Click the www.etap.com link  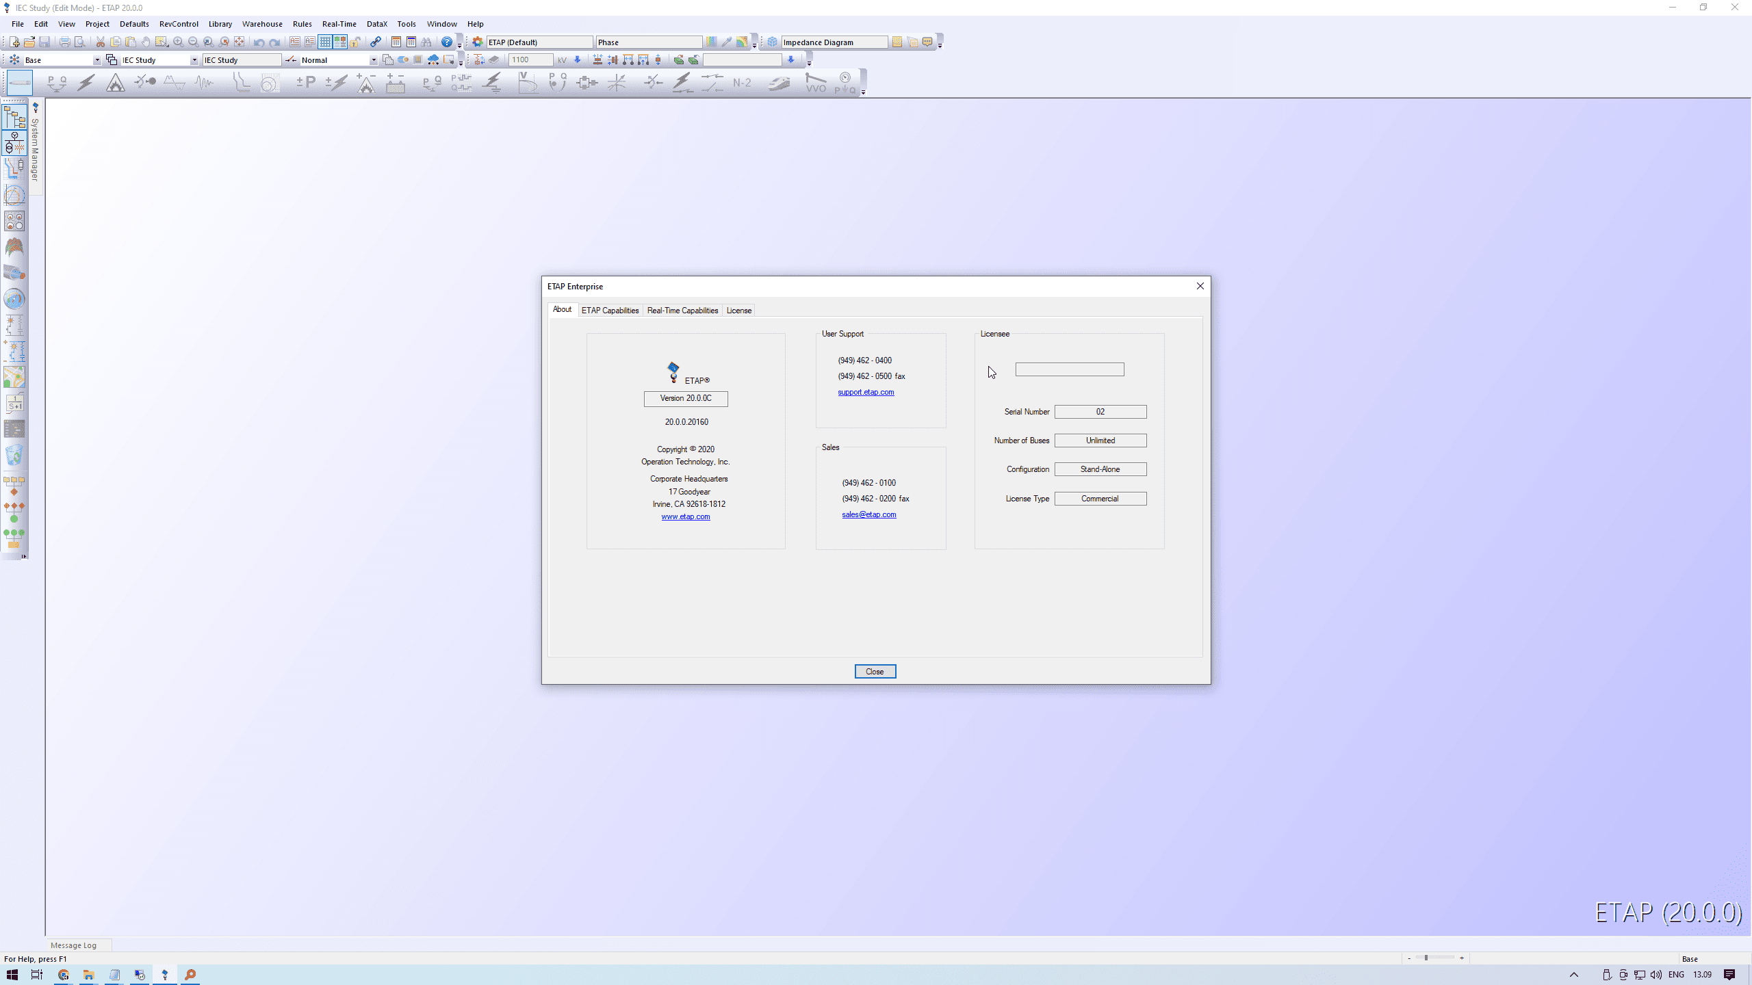685,516
